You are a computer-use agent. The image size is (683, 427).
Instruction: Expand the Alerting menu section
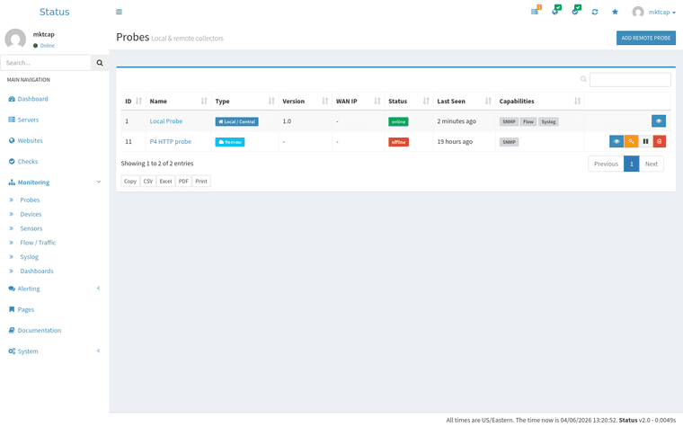click(x=55, y=289)
